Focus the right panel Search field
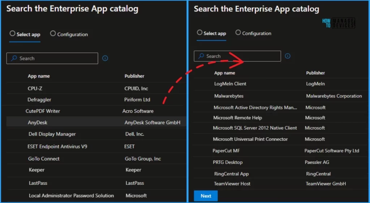Viewport: 370px width, 203px height. coord(237,56)
